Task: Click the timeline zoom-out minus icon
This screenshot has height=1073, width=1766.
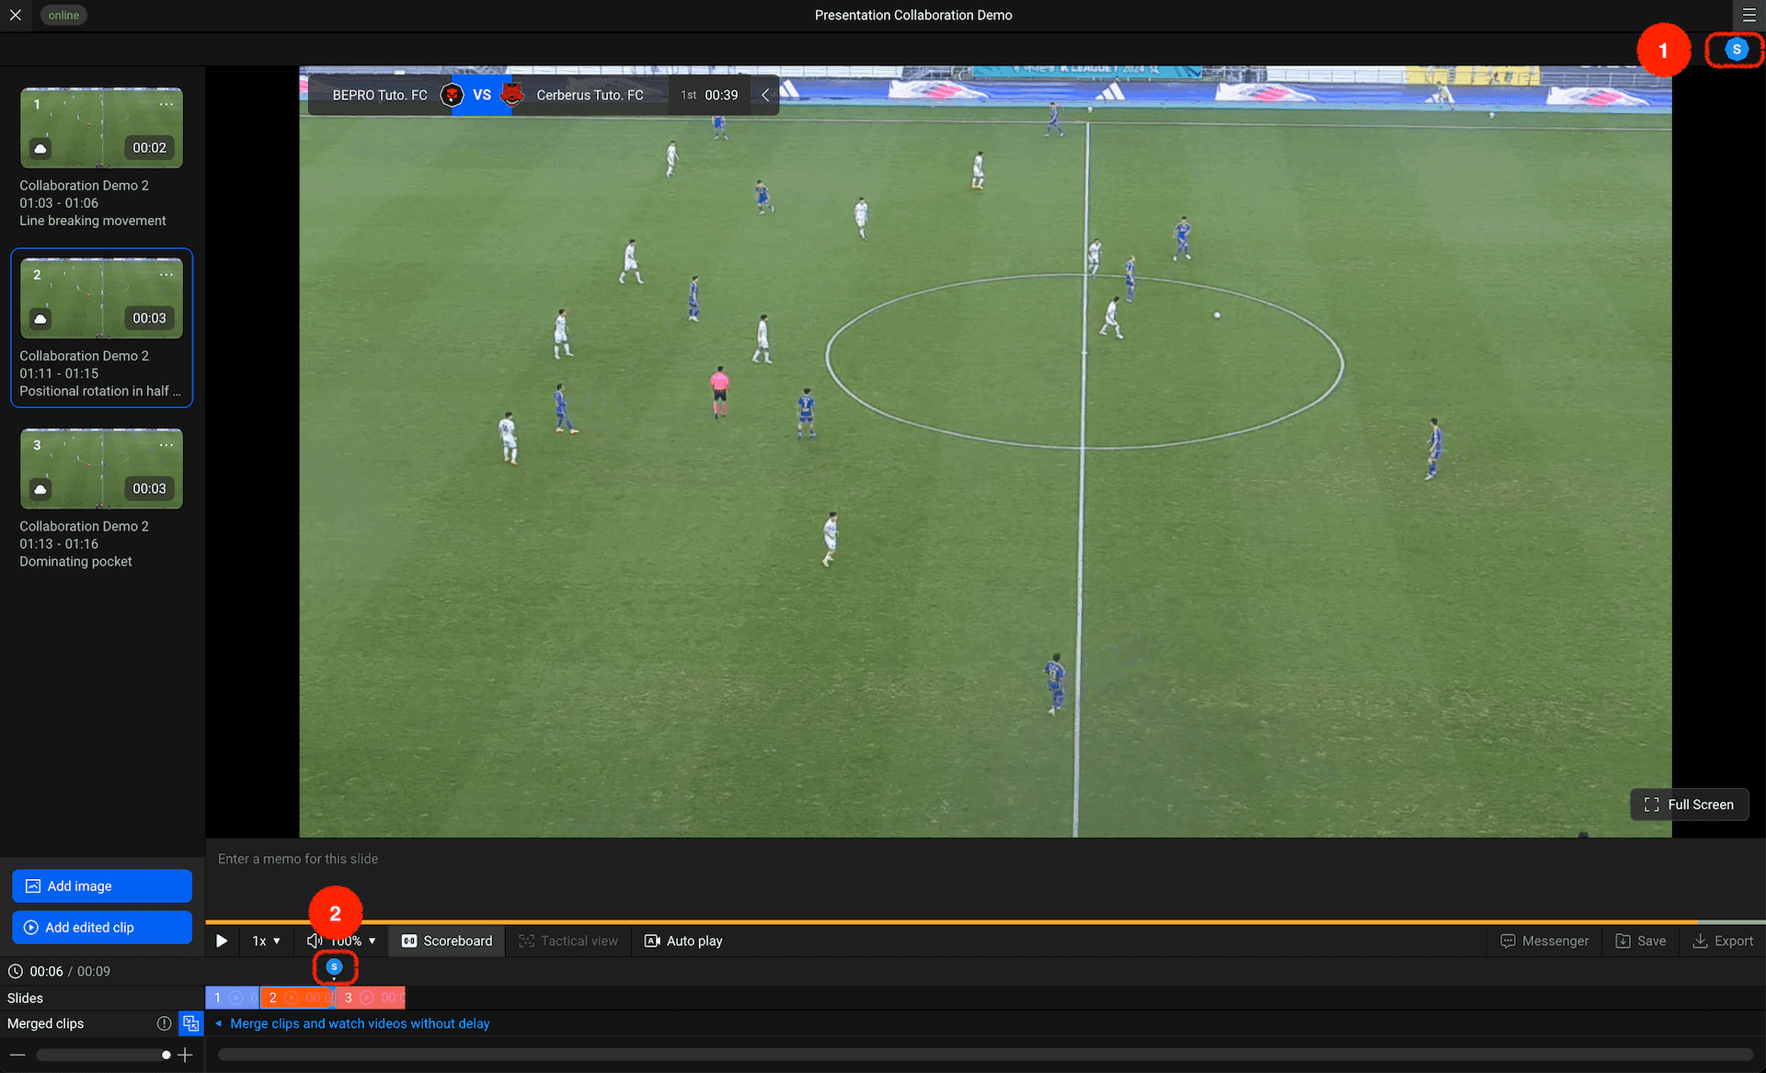Action: tap(17, 1055)
